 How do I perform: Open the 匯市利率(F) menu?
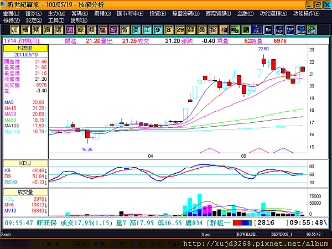[130, 13]
